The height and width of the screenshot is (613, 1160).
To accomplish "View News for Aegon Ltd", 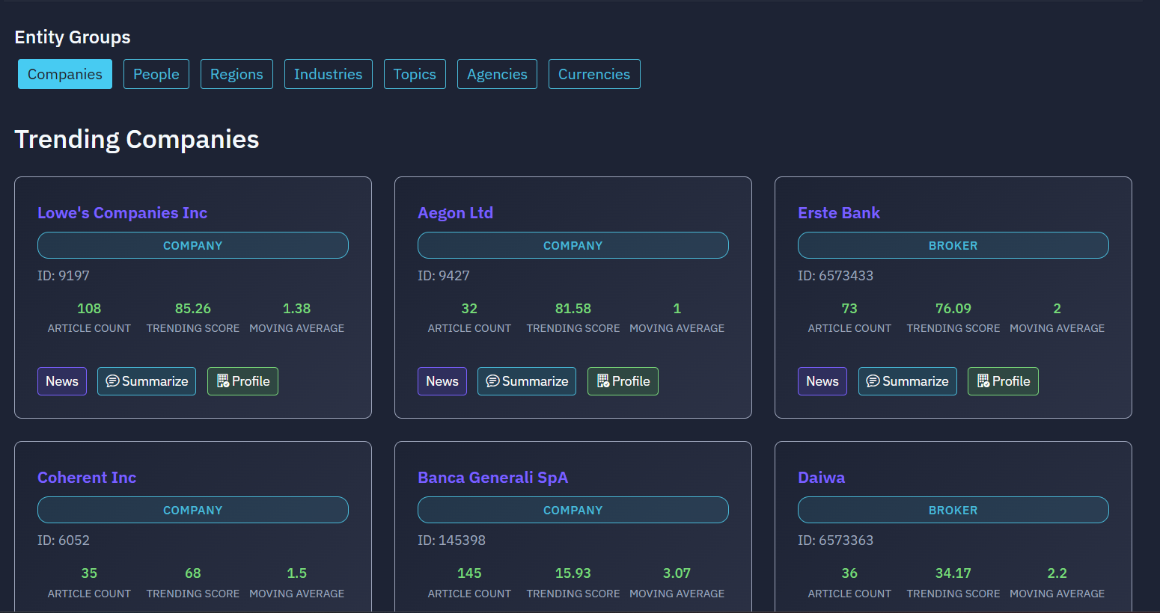I will point(442,381).
